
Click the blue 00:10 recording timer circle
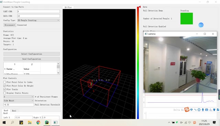pyautogui.click(x=201, y=25)
